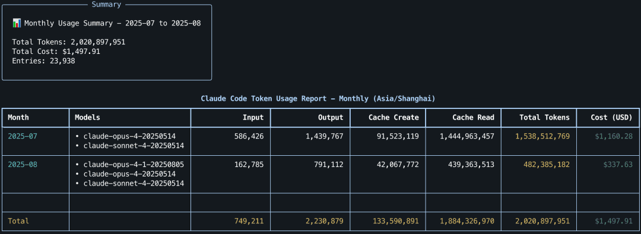Click the 'Month' column header
Image resolution: width=641 pixels, height=234 pixels.
pyautogui.click(x=18, y=118)
